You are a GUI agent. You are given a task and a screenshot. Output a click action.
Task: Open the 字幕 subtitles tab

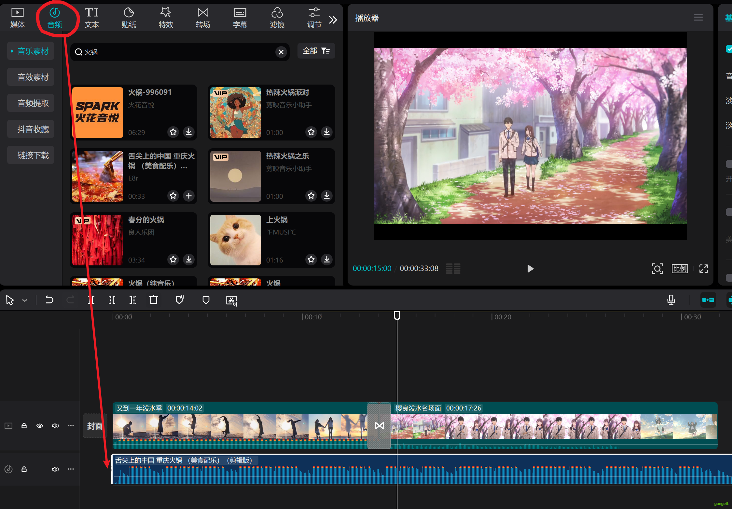coord(240,18)
